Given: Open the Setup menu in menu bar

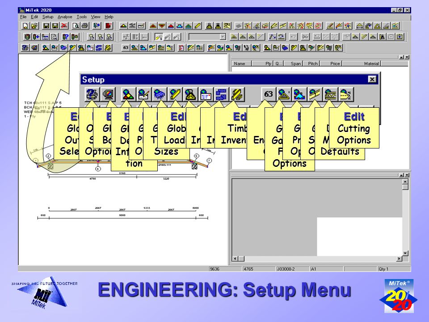Looking at the screenshot, I should pos(48,17).
